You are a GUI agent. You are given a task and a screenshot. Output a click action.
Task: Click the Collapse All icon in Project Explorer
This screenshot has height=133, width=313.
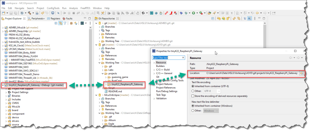click(56, 23)
